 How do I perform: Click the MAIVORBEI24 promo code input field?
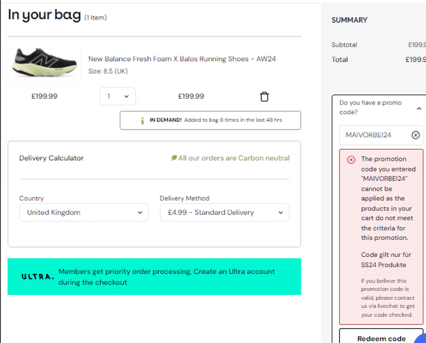click(381, 135)
